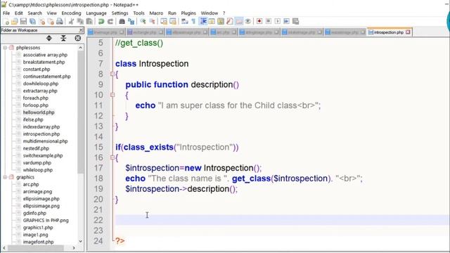Toggle file monitoring with the eye icon

[248, 22]
